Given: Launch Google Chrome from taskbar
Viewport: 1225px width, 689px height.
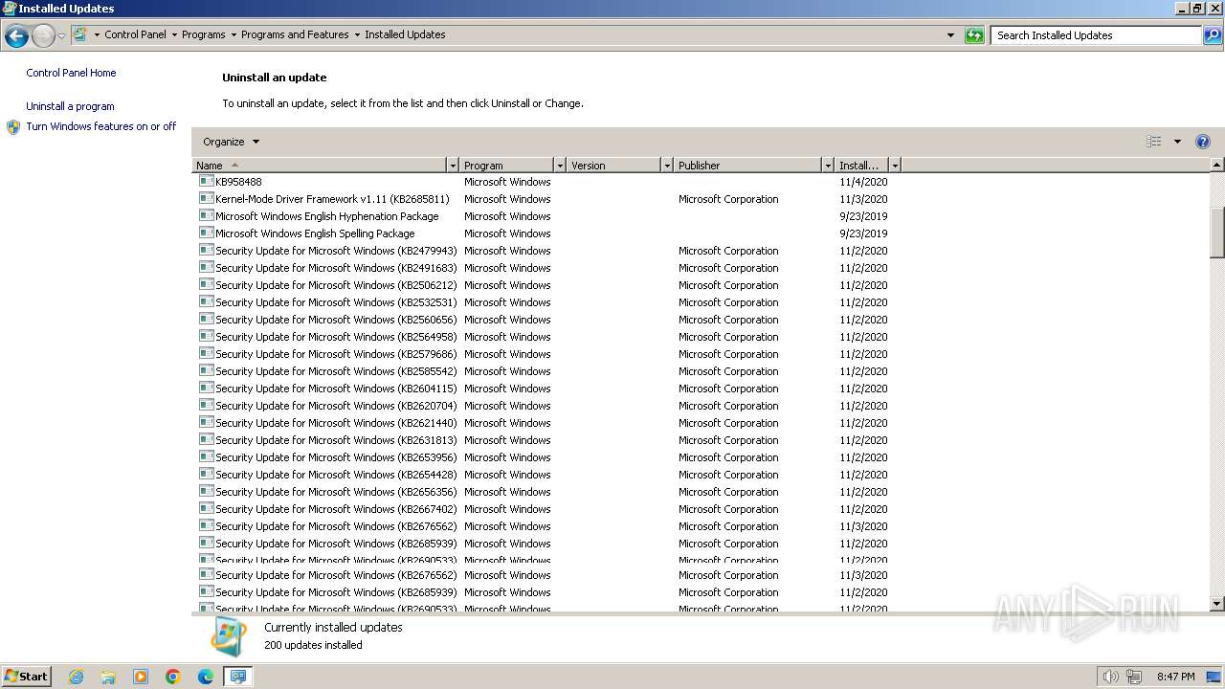Looking at the screenshot, I should click(x=173, y=677).
